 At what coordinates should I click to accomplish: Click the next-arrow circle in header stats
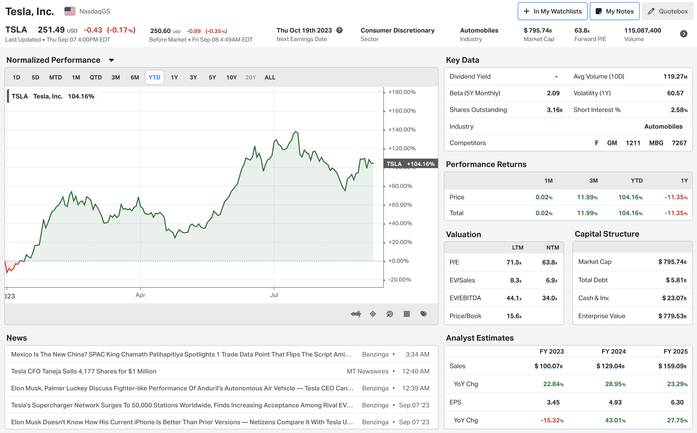(x=683, y=34)
